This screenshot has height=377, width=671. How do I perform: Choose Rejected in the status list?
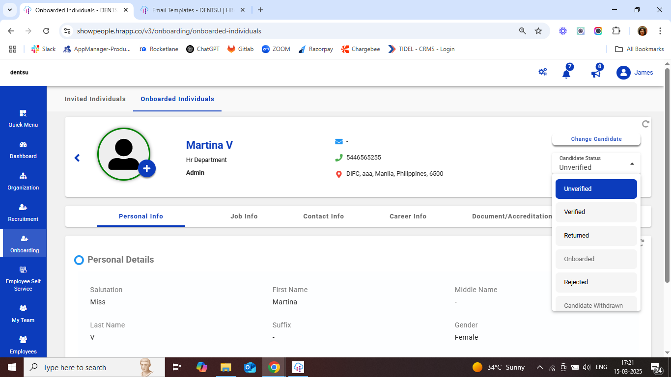pos(596,282)
